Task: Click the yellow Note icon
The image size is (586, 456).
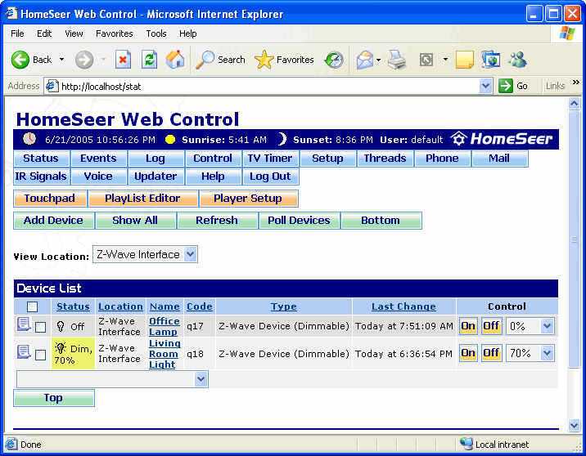Action: pyautogui.click(x=465, y=60)
